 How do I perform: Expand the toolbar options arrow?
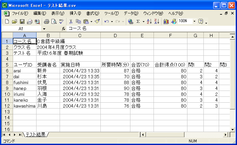[x=206, y=23]
